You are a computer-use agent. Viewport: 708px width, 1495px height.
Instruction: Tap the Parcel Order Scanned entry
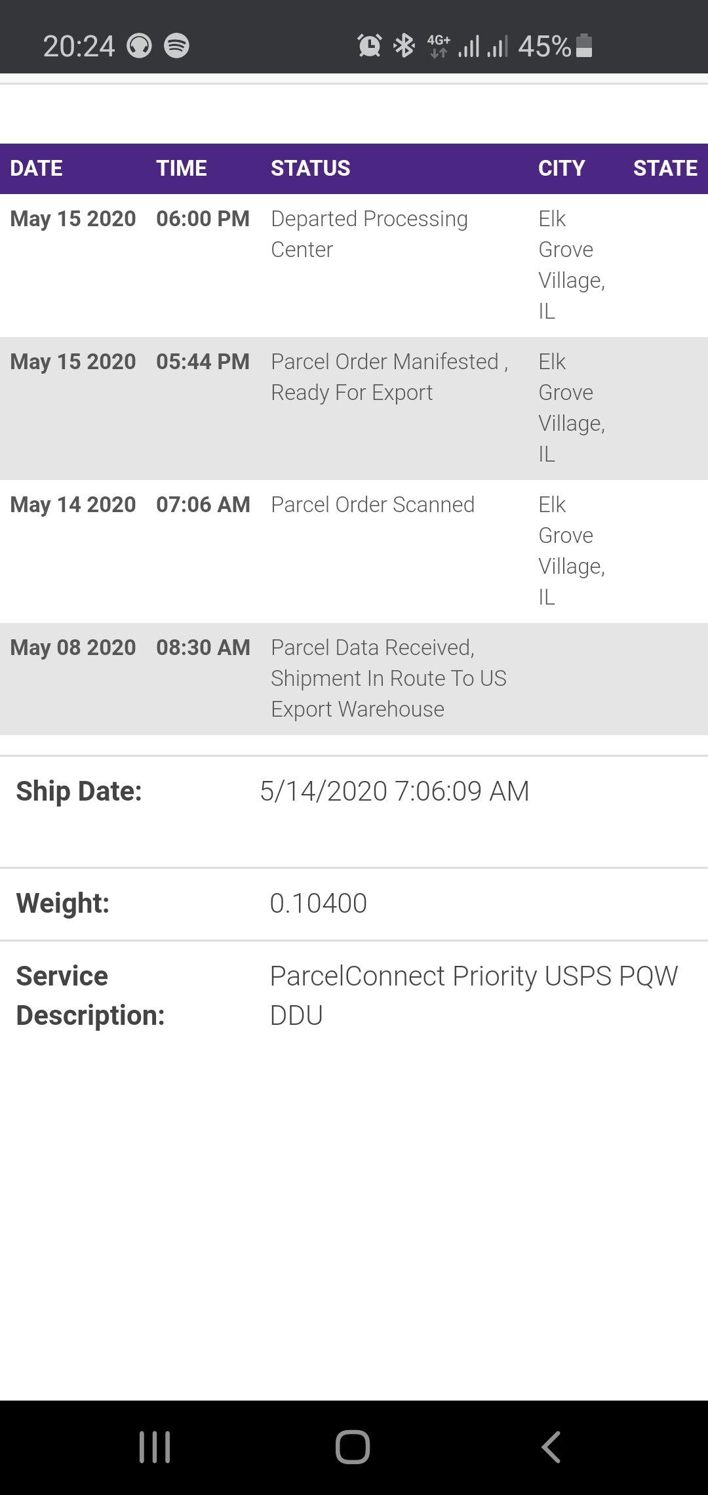click(x=372, y=505)
